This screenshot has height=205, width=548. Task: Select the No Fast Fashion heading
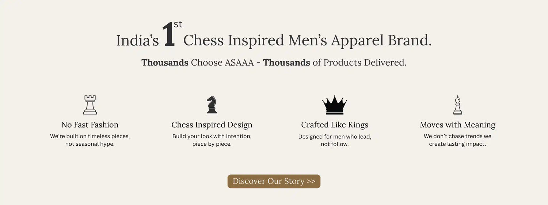click(90, 125)
